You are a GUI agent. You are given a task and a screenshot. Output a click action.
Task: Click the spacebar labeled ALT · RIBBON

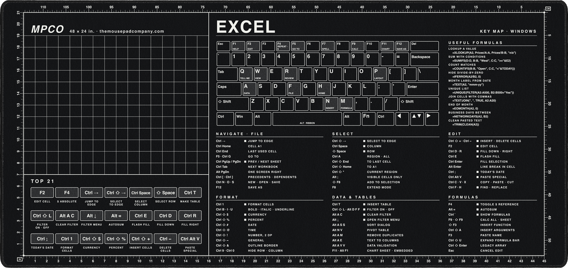(307, 119)
